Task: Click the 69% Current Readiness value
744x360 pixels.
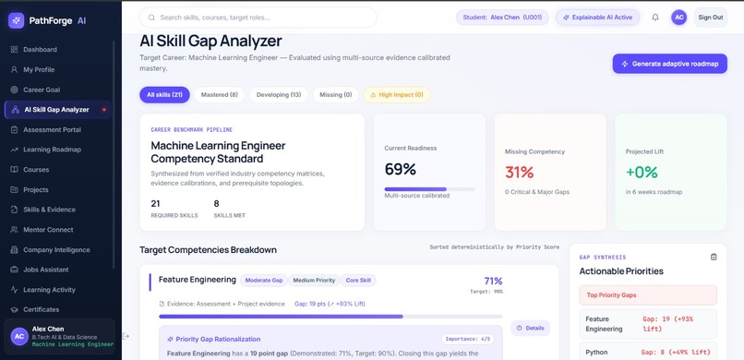Action: point(400,169)
